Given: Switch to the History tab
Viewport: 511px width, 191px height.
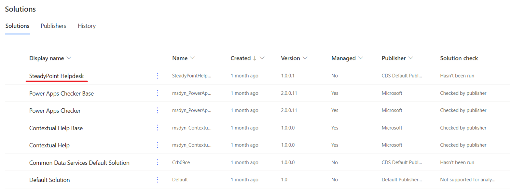Looking at the screenshot, I should [x=86, y=26].
